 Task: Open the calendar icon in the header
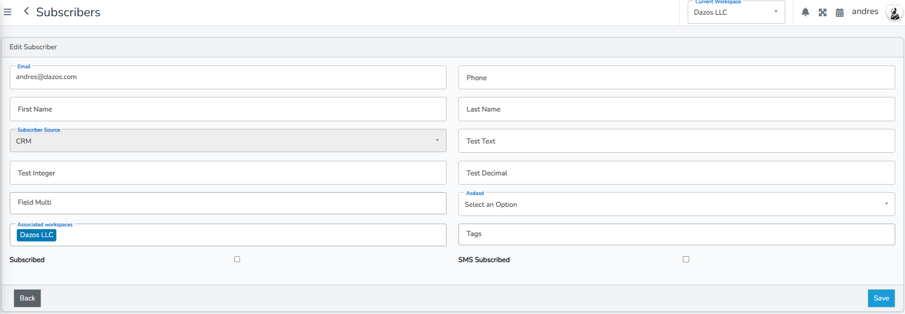pos(839,12)
